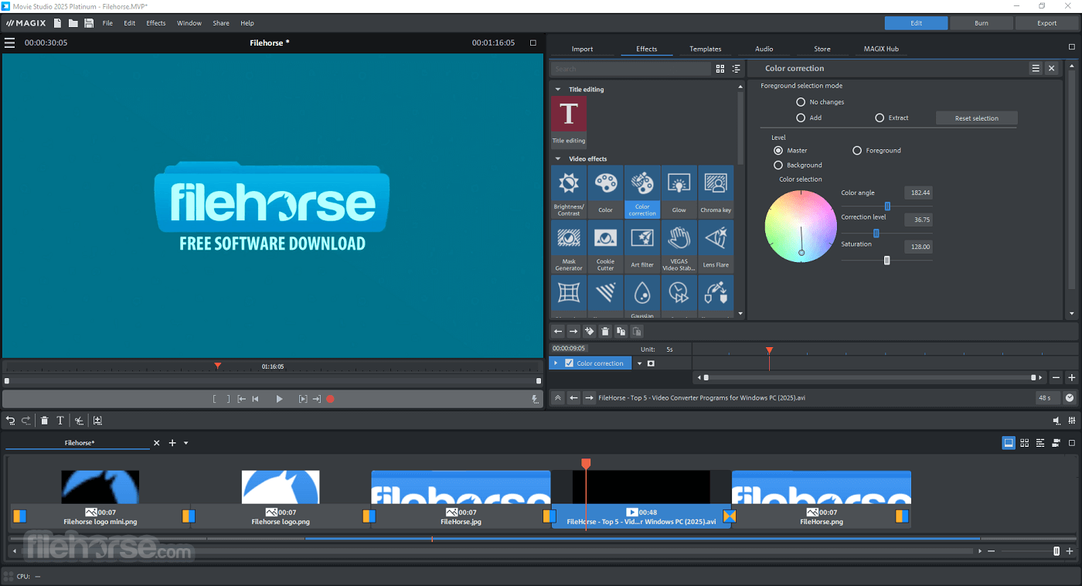The image size is (1082, 586).
Task: Open dropdown arrow beside Color correction row
Action: (639, 363)
